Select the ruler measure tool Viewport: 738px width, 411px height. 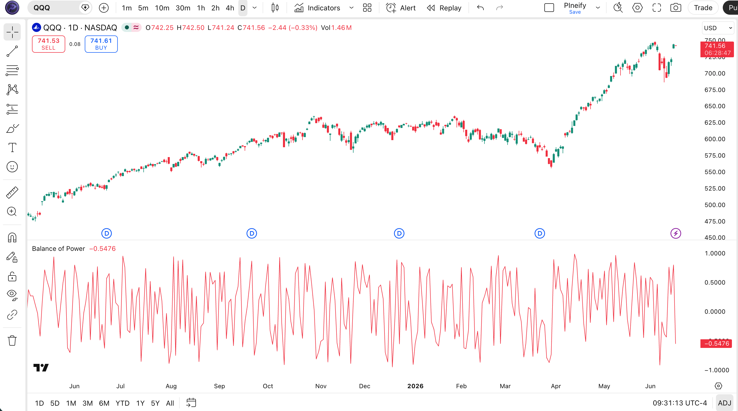pos(12,193)
